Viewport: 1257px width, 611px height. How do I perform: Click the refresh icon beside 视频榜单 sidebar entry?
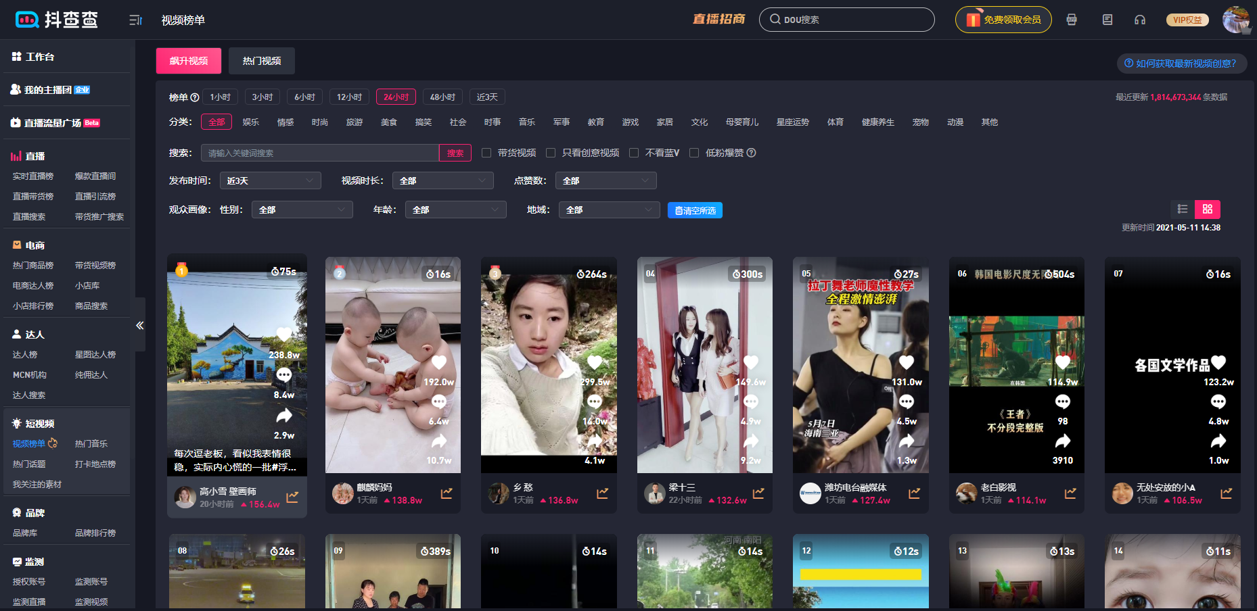click(53, 443)
